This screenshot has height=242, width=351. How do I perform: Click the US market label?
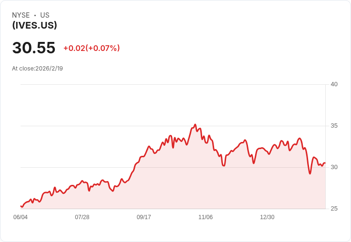point(45,15)
